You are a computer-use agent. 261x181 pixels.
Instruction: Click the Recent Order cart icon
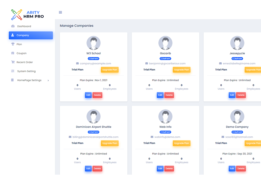(x=13, y=62)
